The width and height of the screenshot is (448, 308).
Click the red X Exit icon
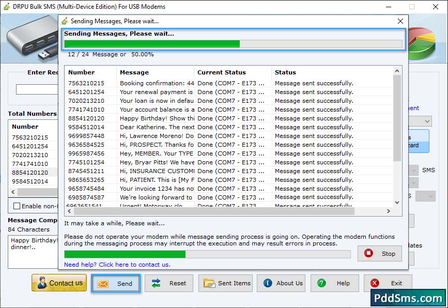pos(375,283)
